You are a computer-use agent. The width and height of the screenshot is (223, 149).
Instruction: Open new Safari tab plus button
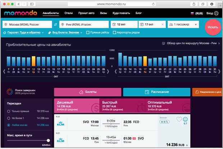point(220,5)
